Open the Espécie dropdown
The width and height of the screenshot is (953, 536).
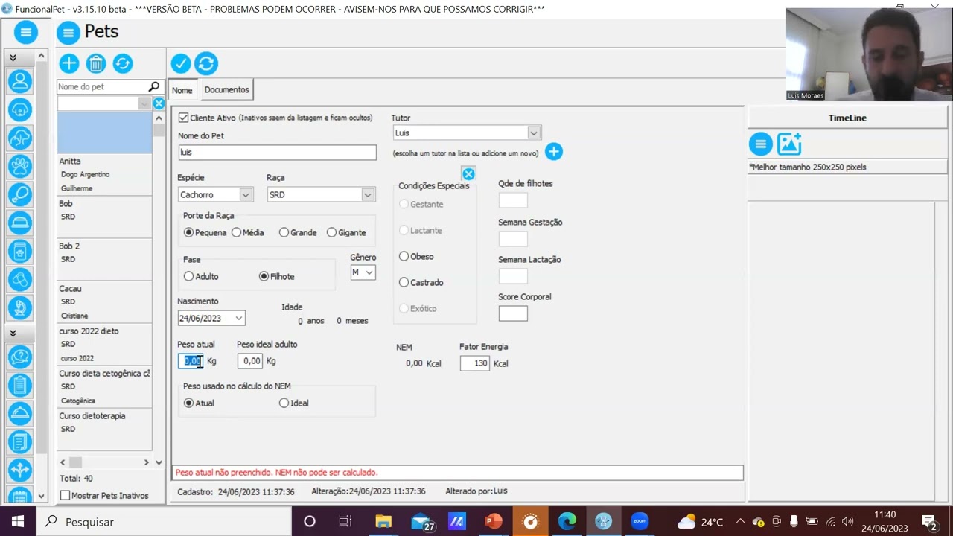[x=246, y=194]
